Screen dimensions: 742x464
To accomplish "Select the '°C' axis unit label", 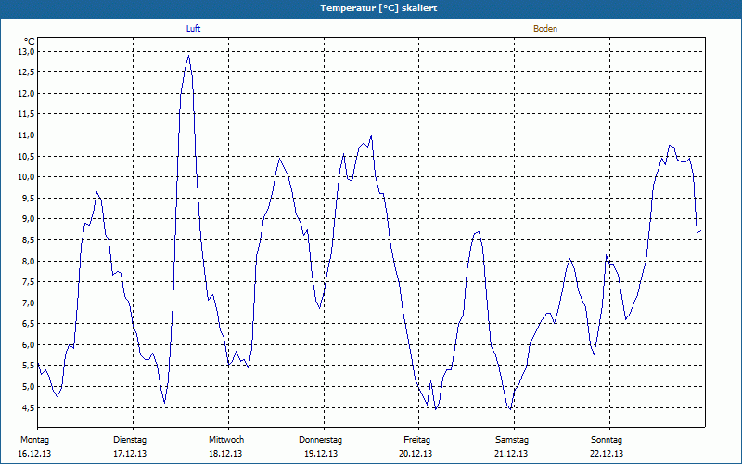I will (30, 42).
